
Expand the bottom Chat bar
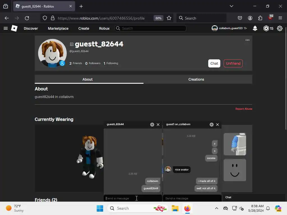click(253, 197)
